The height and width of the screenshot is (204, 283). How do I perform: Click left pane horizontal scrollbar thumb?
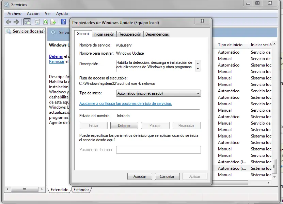pyautogui.click(x=25, y=189)
